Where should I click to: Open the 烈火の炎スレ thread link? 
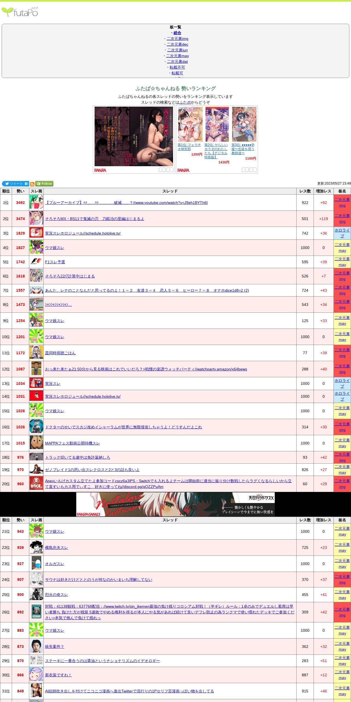coord(56,595)
